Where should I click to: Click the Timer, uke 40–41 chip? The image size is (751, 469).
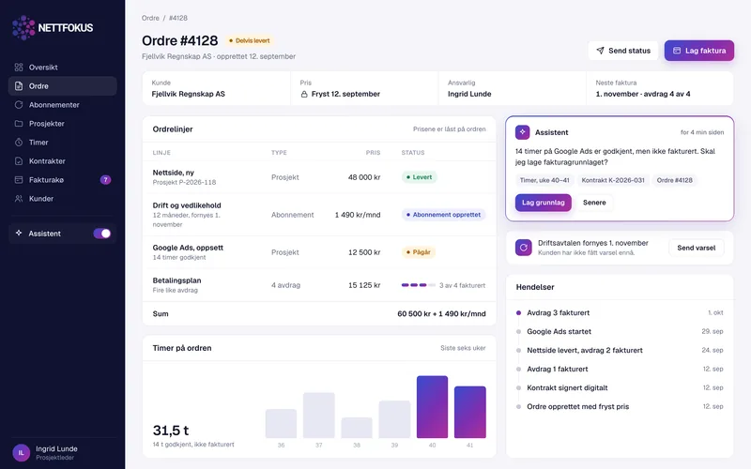544,180
